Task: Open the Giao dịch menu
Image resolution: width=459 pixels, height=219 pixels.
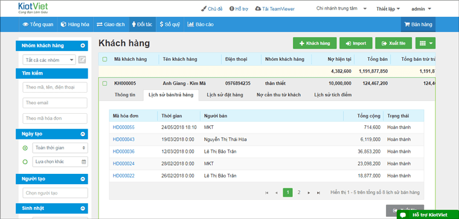Action: pos(111,25)
